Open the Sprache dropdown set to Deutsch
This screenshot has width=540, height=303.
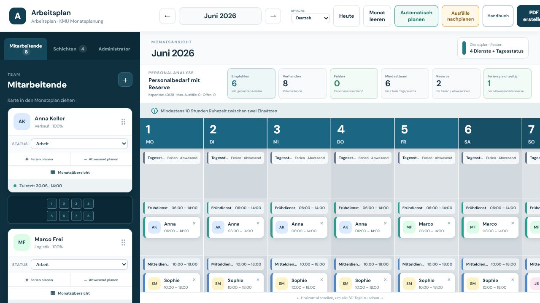tap(310, 18)
